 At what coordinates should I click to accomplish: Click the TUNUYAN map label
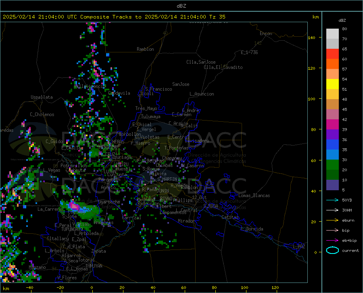[x=94, y=266]
